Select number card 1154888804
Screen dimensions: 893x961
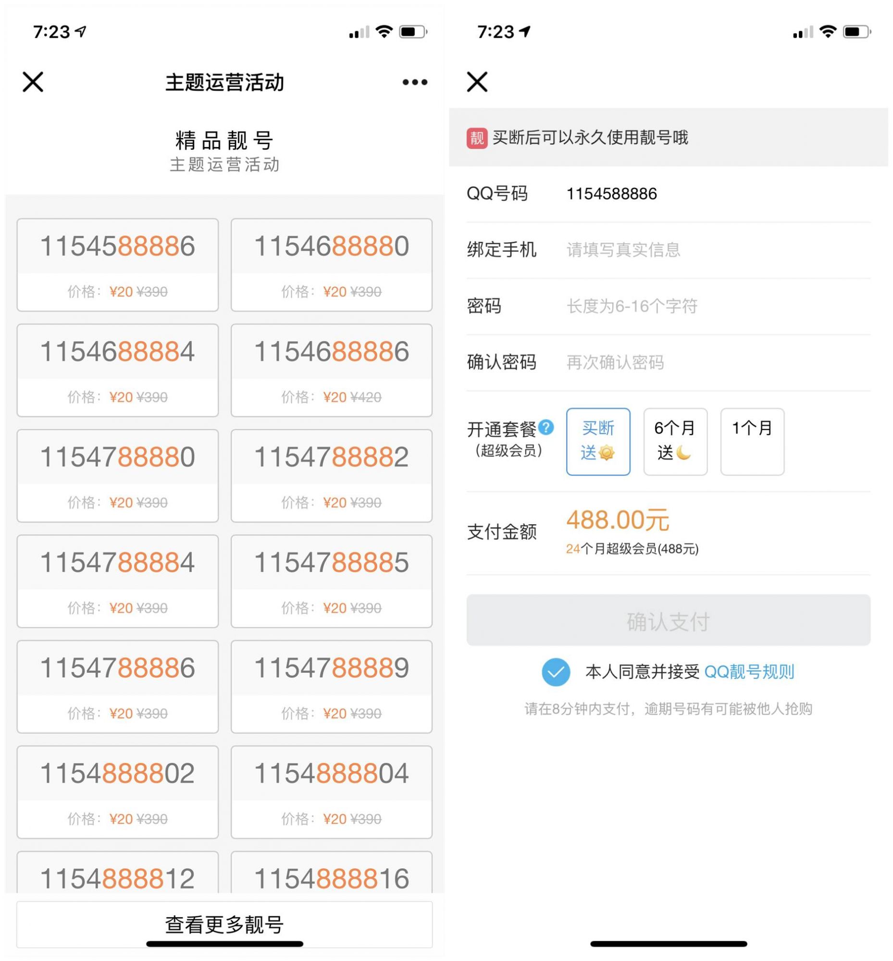click(x=332, y=792)
